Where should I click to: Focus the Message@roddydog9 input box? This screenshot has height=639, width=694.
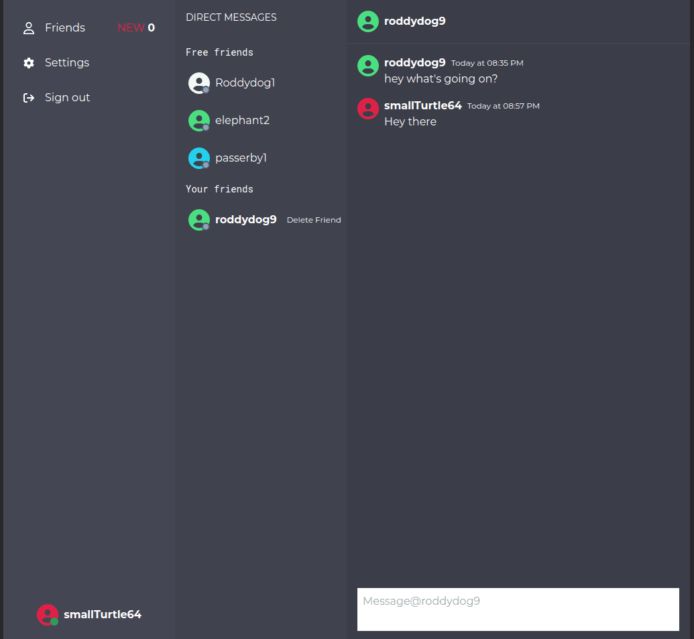click(518, 609)
